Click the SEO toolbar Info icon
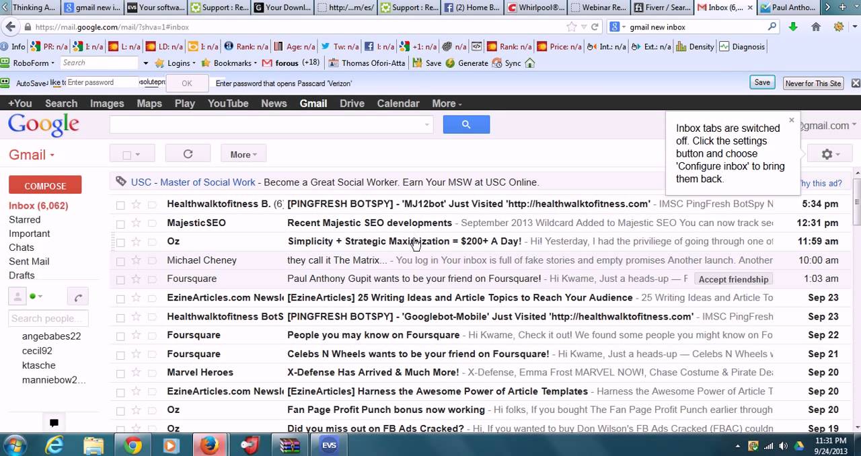 [x=13, y=46]
